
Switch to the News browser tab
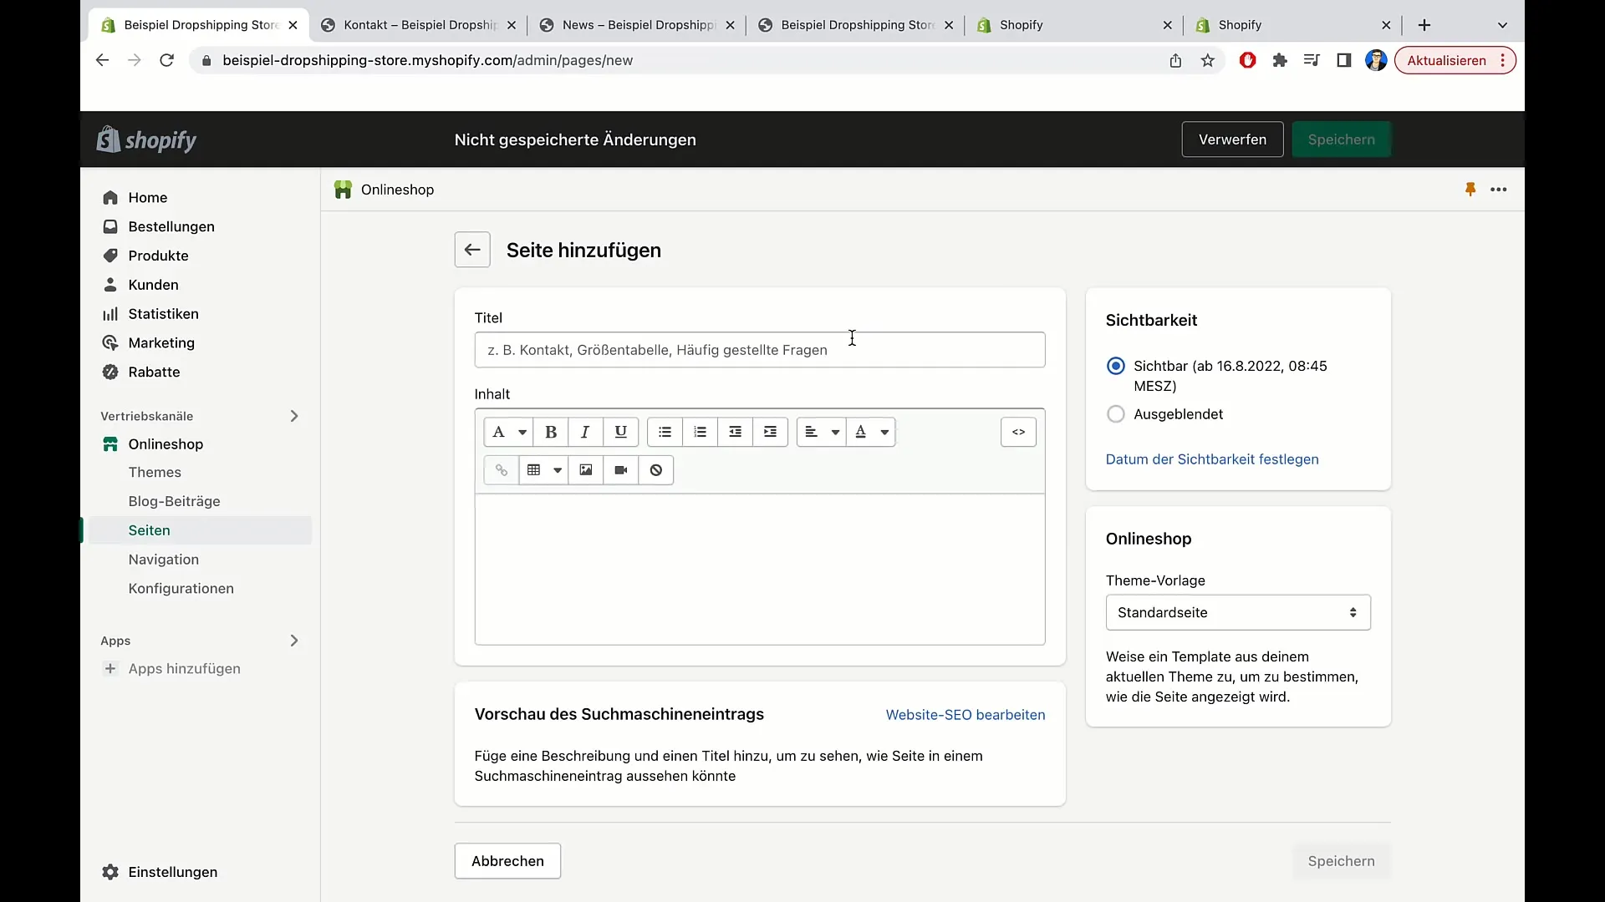tap(637, 25)
